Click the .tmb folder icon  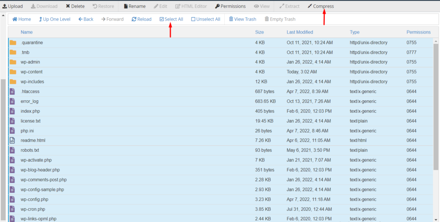coord(13,52)
